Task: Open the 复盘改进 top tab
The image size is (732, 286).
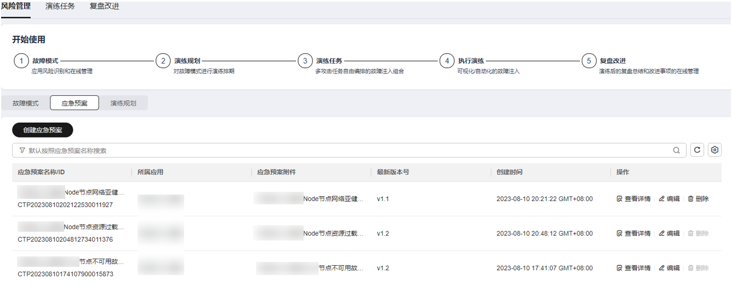Action: [x=104, y=7]
